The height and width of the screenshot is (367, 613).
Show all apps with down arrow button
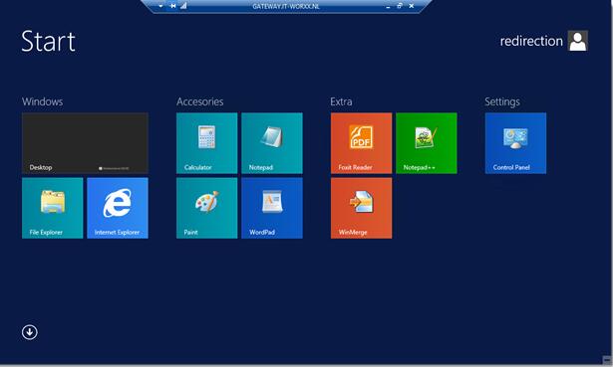pos(30,332)
